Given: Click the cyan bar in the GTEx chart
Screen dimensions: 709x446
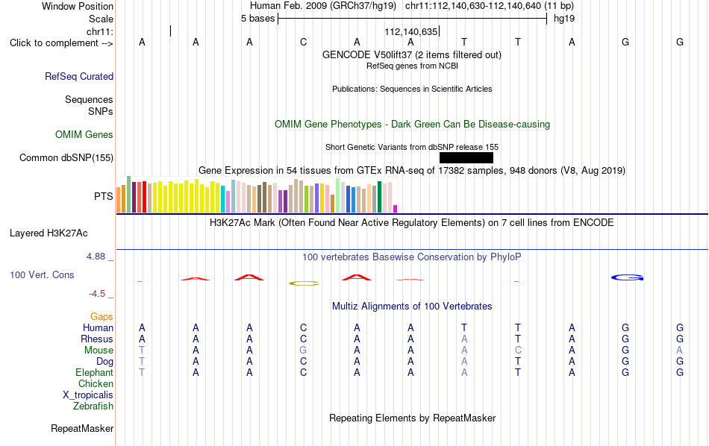Looking at the screenshot, I should coord(223,199).
